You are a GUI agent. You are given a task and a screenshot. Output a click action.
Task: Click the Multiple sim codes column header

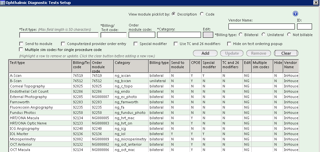(262, 66)
